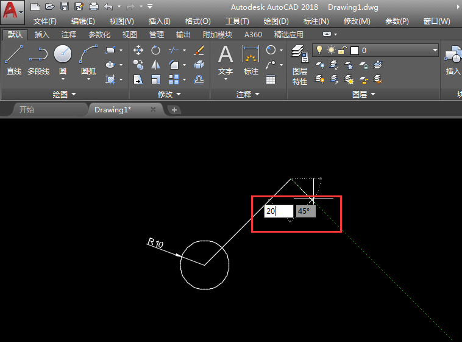Select the Text (文字) tool
Viewport: 462px width, 342px height.
[x=226, y=60]
